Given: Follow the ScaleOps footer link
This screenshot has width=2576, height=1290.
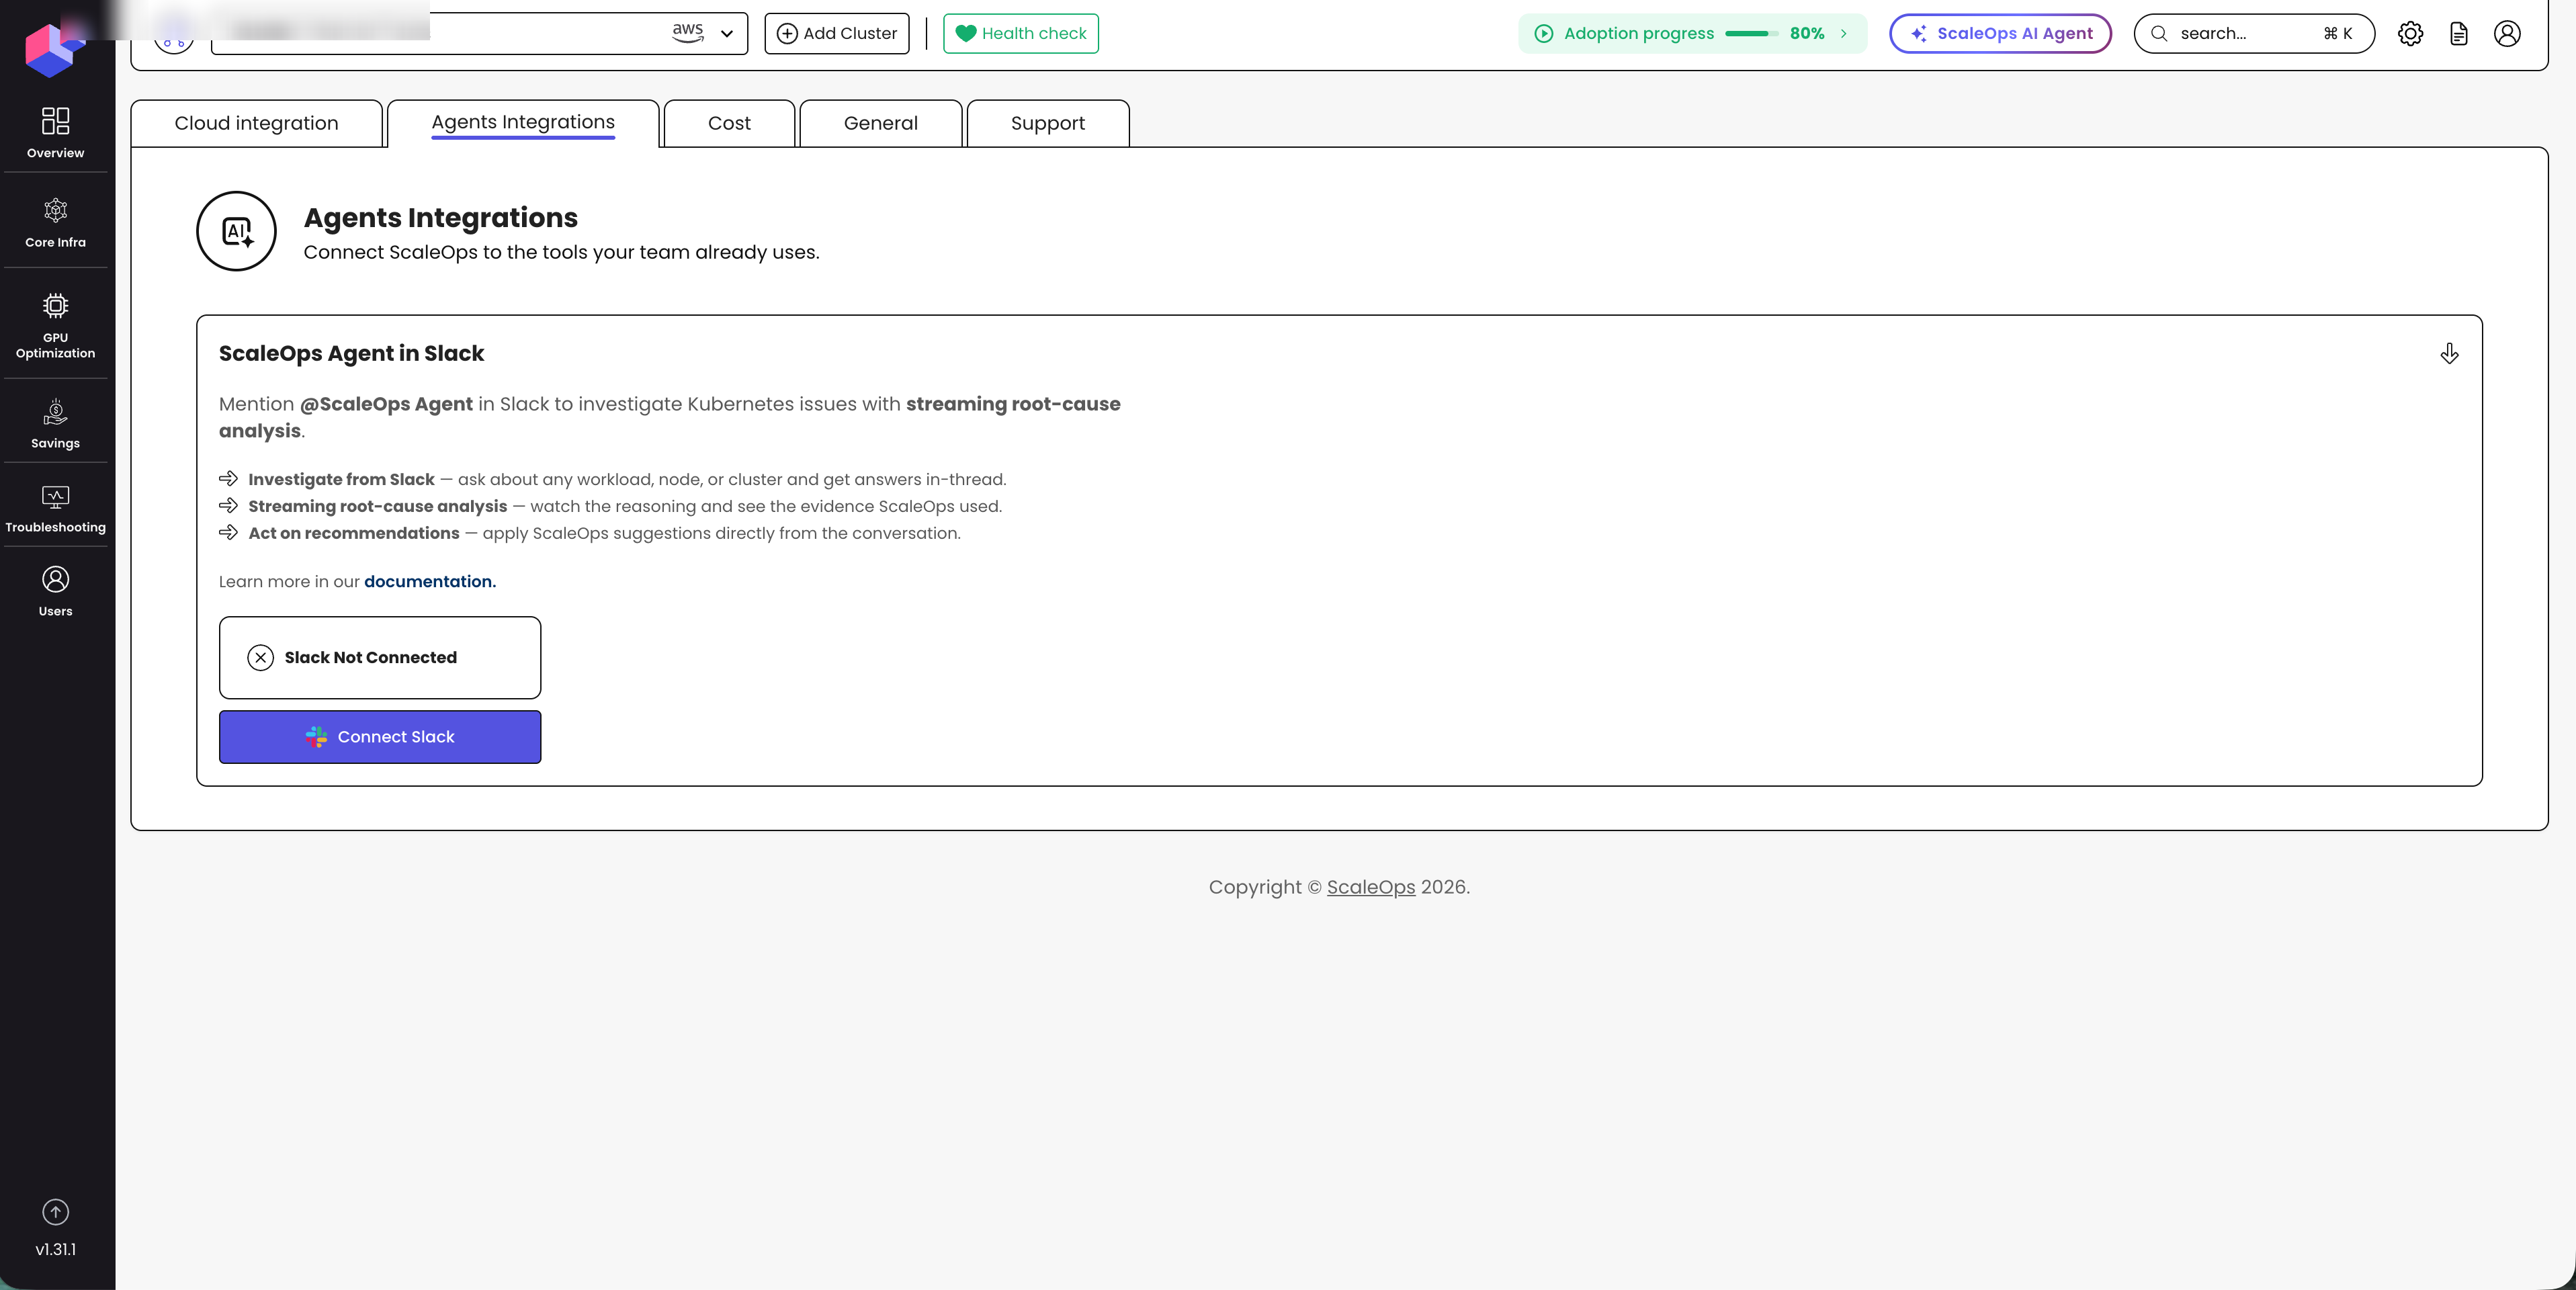Looking at the screenshot, I should click(x=1371, y=887).
